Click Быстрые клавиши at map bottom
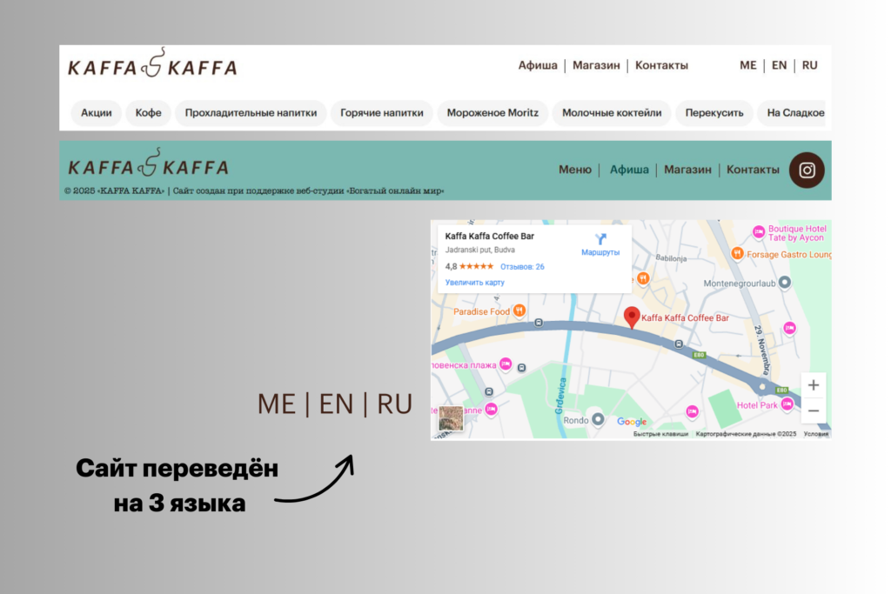This screenshot has height=594, width=891. point(660,434)
